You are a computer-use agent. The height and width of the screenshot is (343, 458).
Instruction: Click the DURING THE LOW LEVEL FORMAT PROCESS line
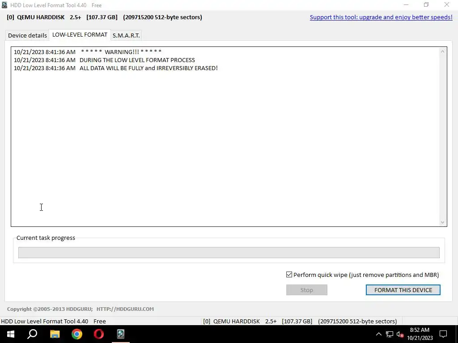[x=104, y=60]
